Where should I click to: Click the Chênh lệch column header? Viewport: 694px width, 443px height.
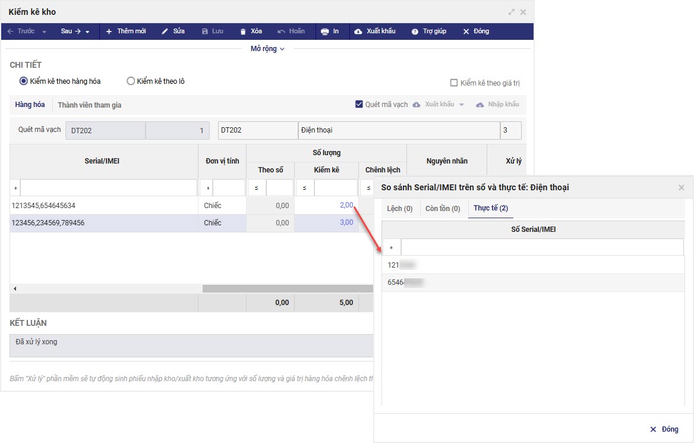point(383,169)
